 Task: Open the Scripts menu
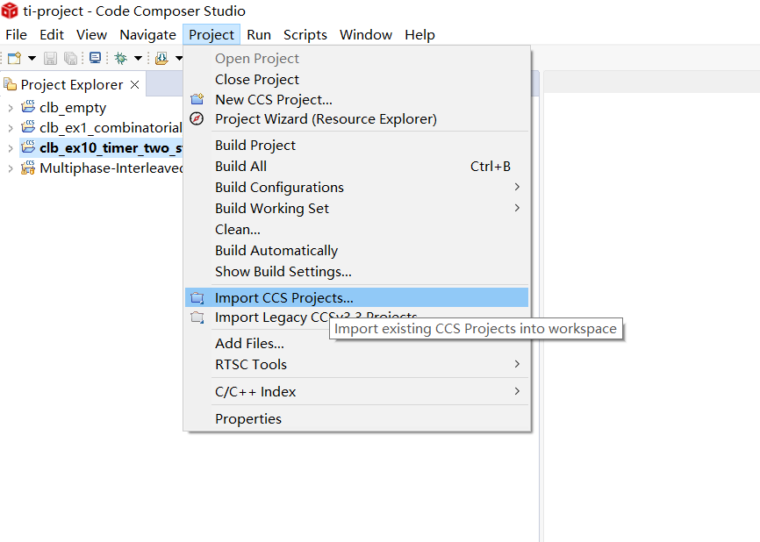click(x=305, y=34)
